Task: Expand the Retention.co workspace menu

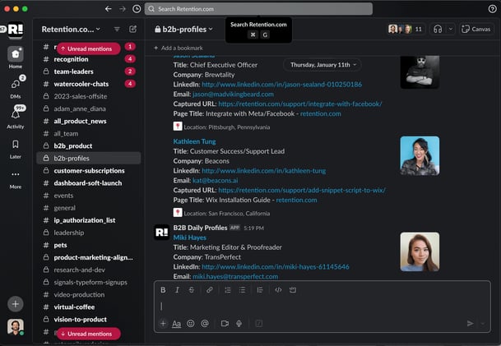Action: point(71,30)
